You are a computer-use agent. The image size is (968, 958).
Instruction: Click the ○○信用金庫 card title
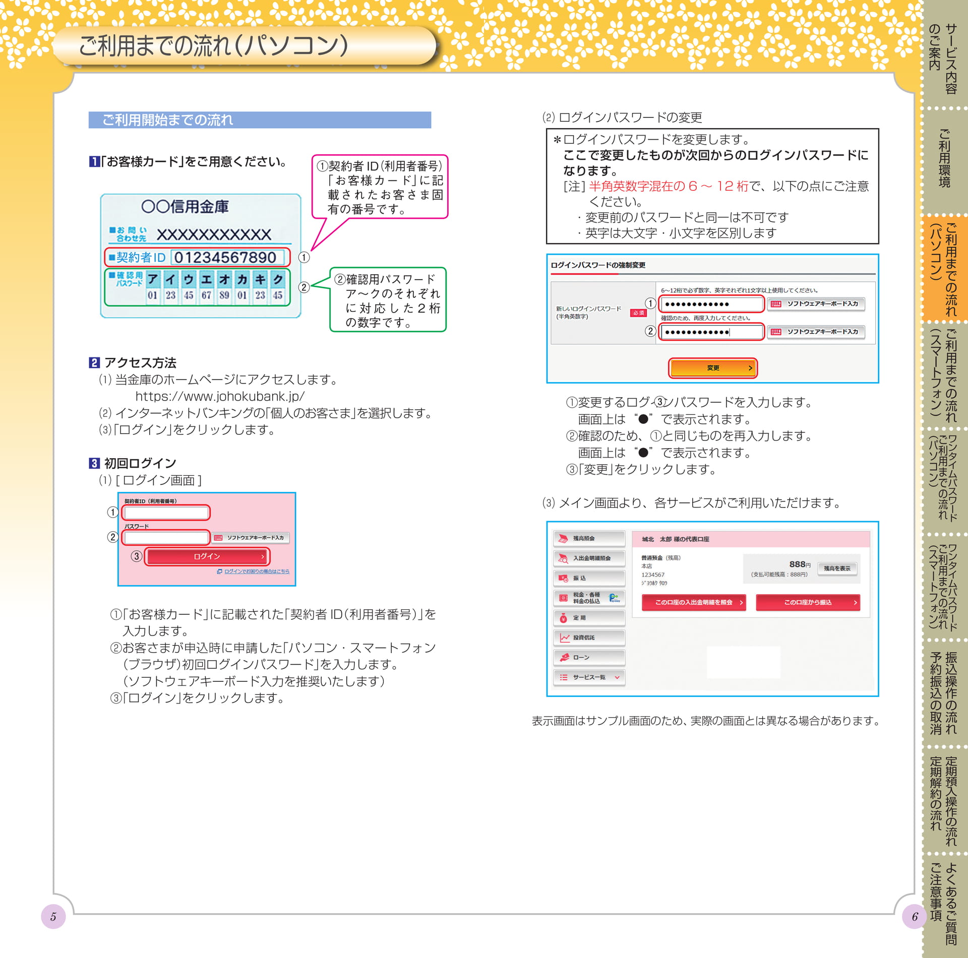(x=185, y=207)
